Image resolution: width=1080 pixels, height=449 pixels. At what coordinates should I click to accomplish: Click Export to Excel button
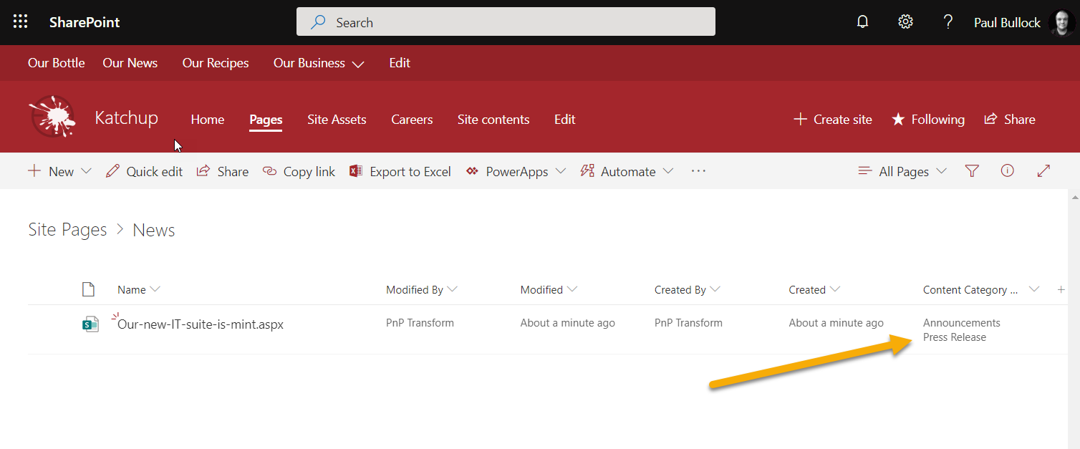pos(400,171)
